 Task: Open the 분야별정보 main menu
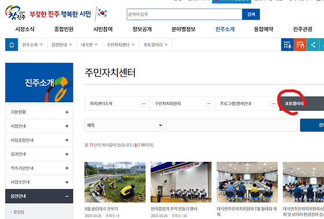[183, 29]
